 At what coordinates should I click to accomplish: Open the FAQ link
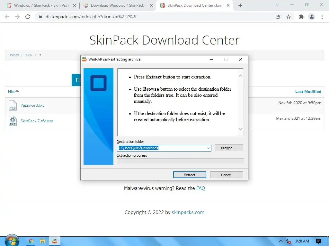click(x=200, y=188)
